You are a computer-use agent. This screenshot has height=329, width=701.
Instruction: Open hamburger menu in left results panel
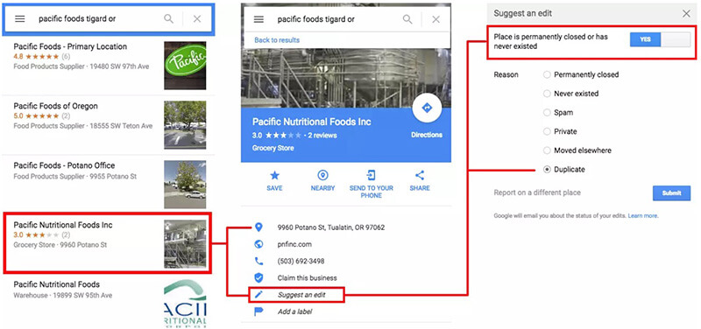[19, 18]
